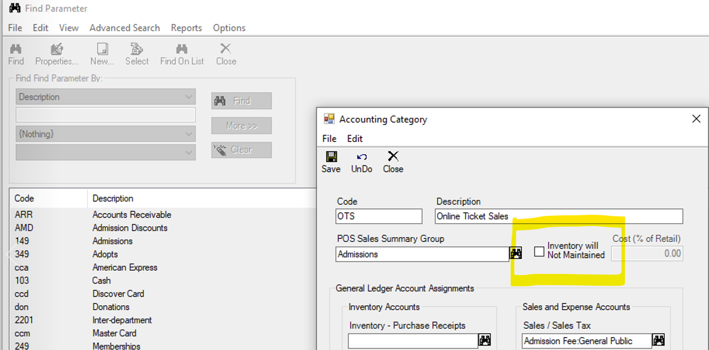Click the Find Parameter window binoculars icon
Image resolution: width=709 pixels, height=350 pixels.
15,8
